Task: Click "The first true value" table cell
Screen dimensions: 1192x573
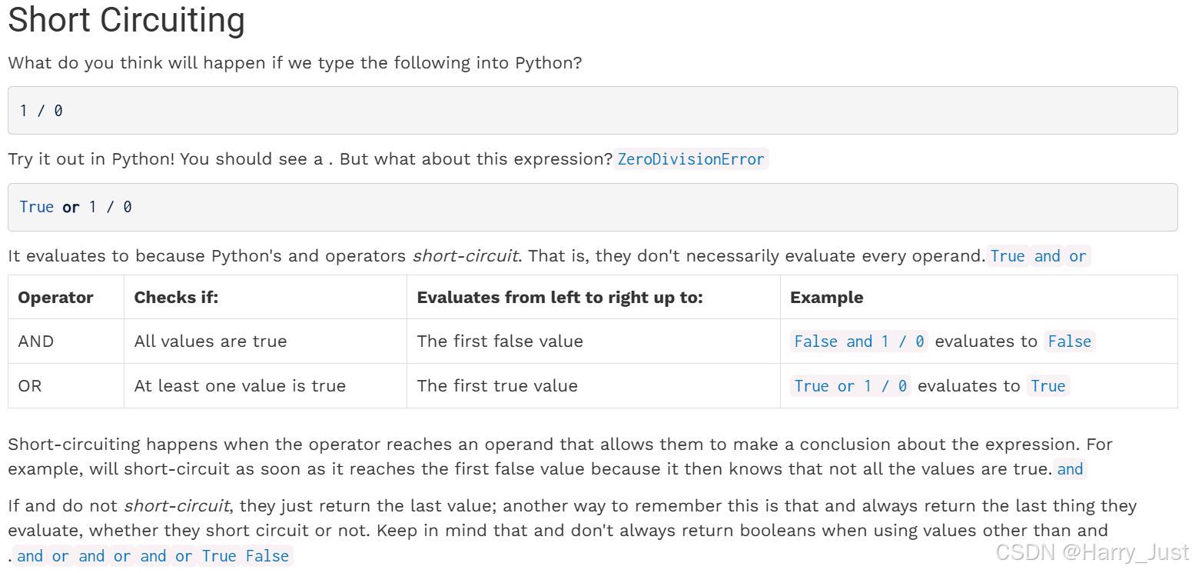Action: 497,386
